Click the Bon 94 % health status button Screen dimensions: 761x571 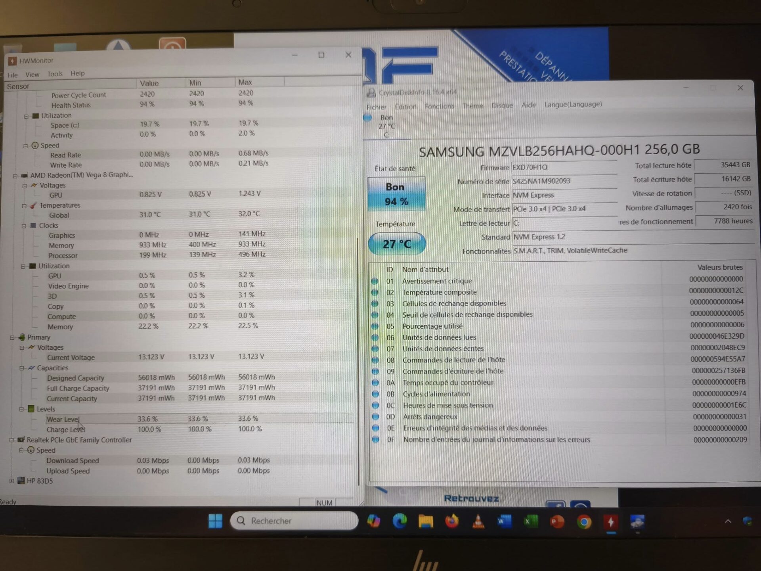pos(396,194)
